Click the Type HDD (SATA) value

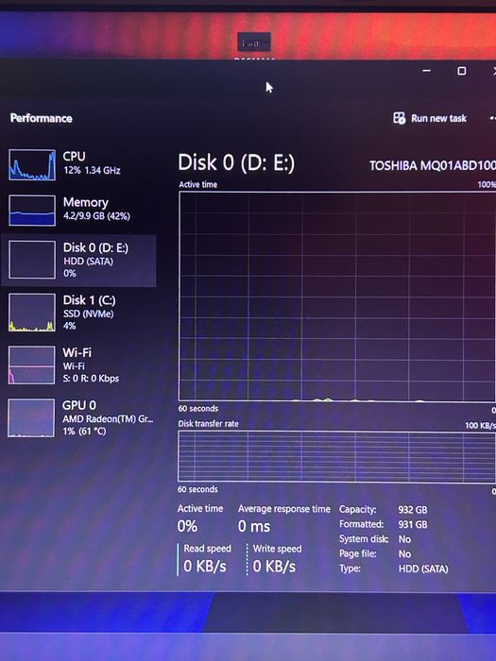(x=423, y=568)
